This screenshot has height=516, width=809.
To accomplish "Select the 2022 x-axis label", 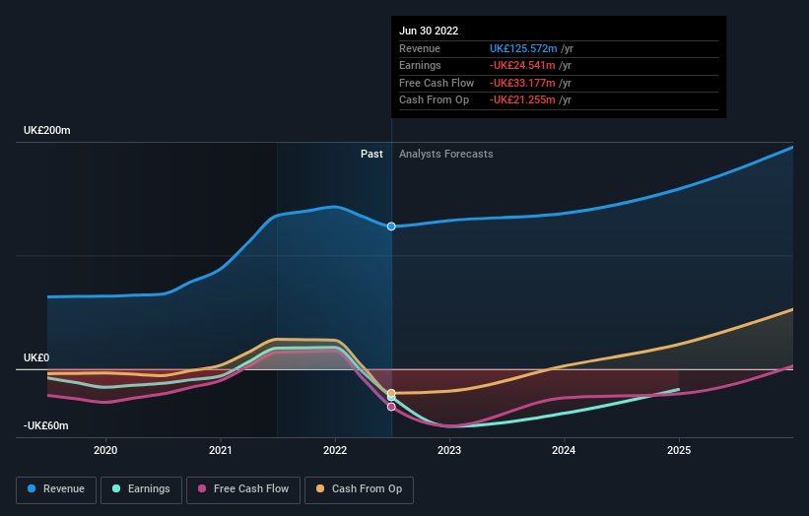I will tap(335, 451).
